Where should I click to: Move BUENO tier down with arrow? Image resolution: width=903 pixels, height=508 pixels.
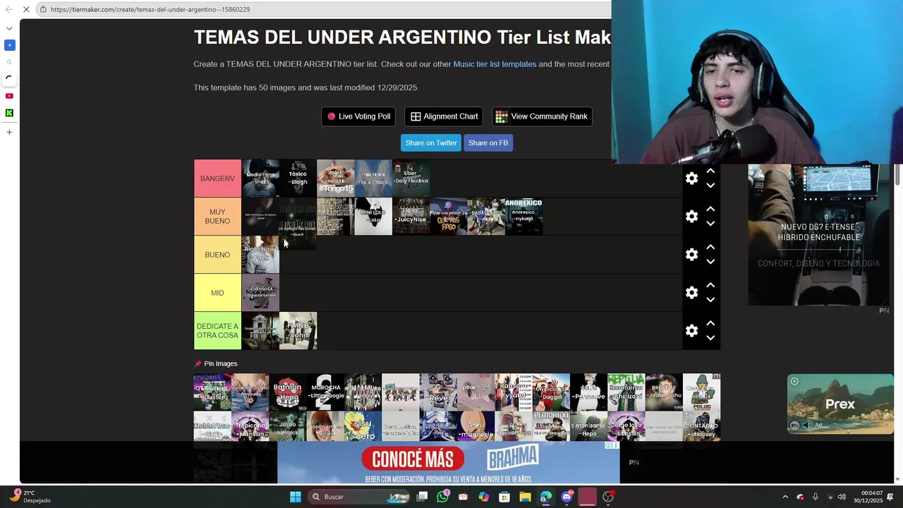pyautogui.click(x=710, y=262)
